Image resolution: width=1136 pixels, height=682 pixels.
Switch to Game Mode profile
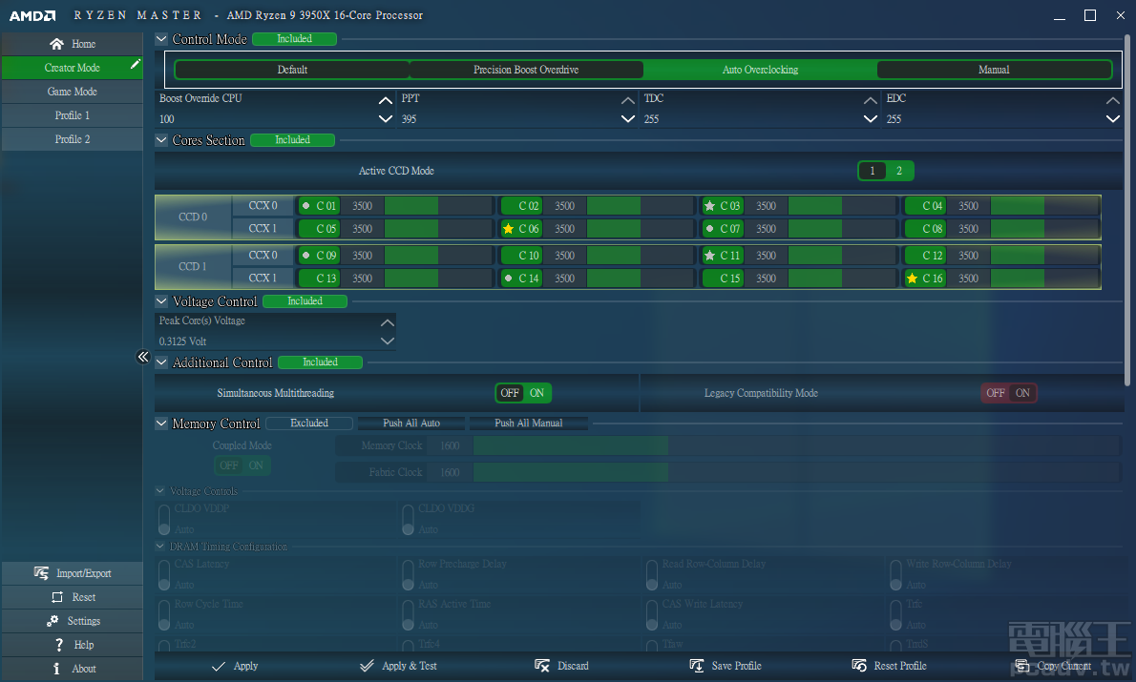(72, 92)
